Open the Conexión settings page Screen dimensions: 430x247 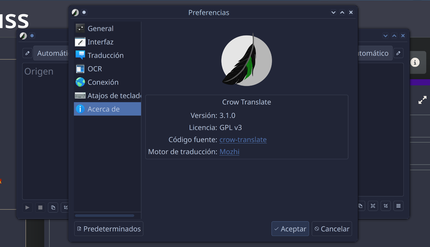103,82
